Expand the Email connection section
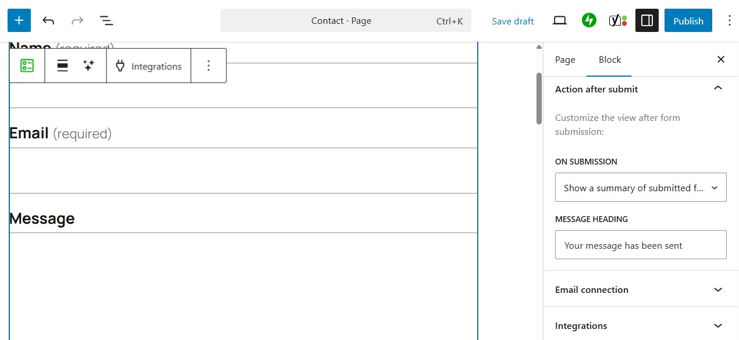 [640, 289]
